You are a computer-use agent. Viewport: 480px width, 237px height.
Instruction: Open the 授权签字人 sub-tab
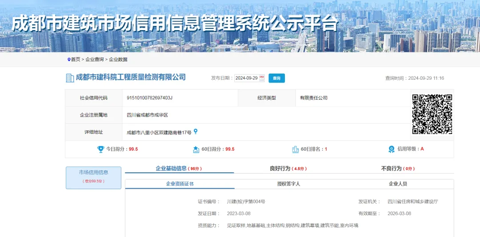pos(289,184)
